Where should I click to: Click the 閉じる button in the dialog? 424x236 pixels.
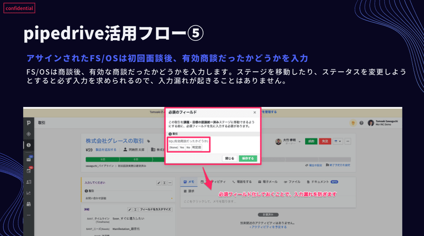[x=229, y=159]
